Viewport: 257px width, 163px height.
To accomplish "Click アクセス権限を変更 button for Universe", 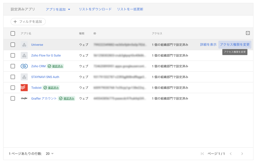I will tap(235, 45).
